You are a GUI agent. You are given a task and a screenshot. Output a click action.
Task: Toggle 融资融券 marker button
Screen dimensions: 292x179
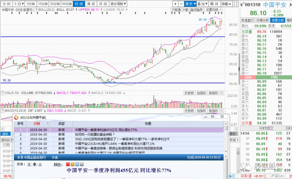[x=196, y=10]
